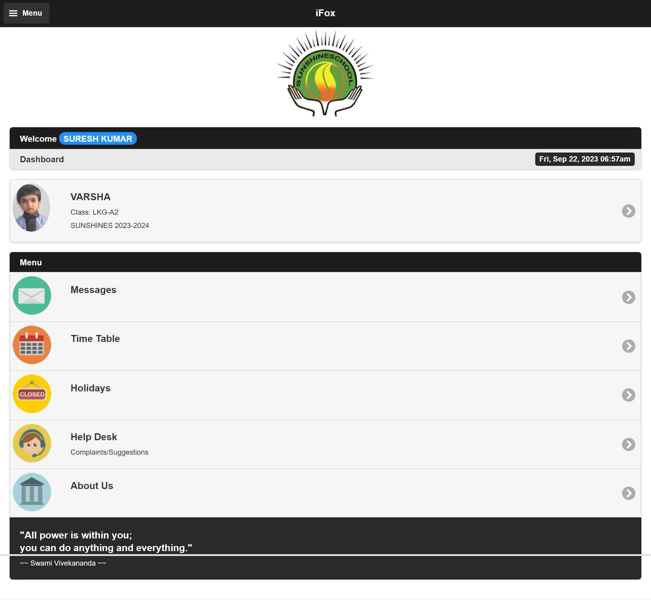Click the Time Table calendar icon

(32, 345)
